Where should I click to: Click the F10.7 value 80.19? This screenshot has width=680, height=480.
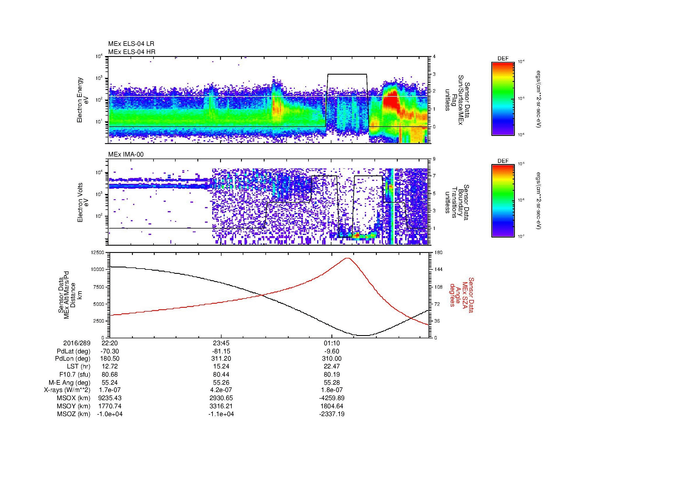click(332, 374)
